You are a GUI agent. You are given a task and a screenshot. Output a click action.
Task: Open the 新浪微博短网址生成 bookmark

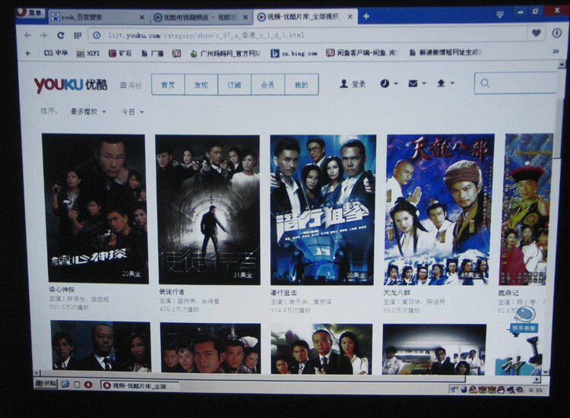pos(445,52)
